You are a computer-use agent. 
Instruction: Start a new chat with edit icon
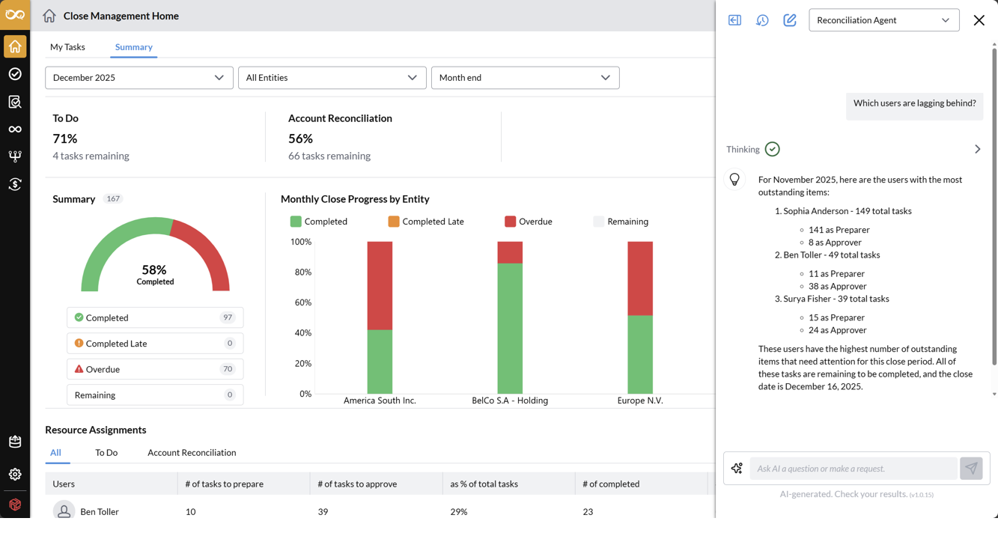pos(790,20)
